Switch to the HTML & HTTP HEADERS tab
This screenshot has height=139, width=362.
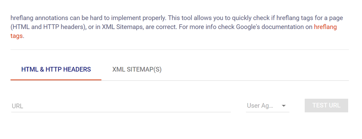(x=56, y=69)
